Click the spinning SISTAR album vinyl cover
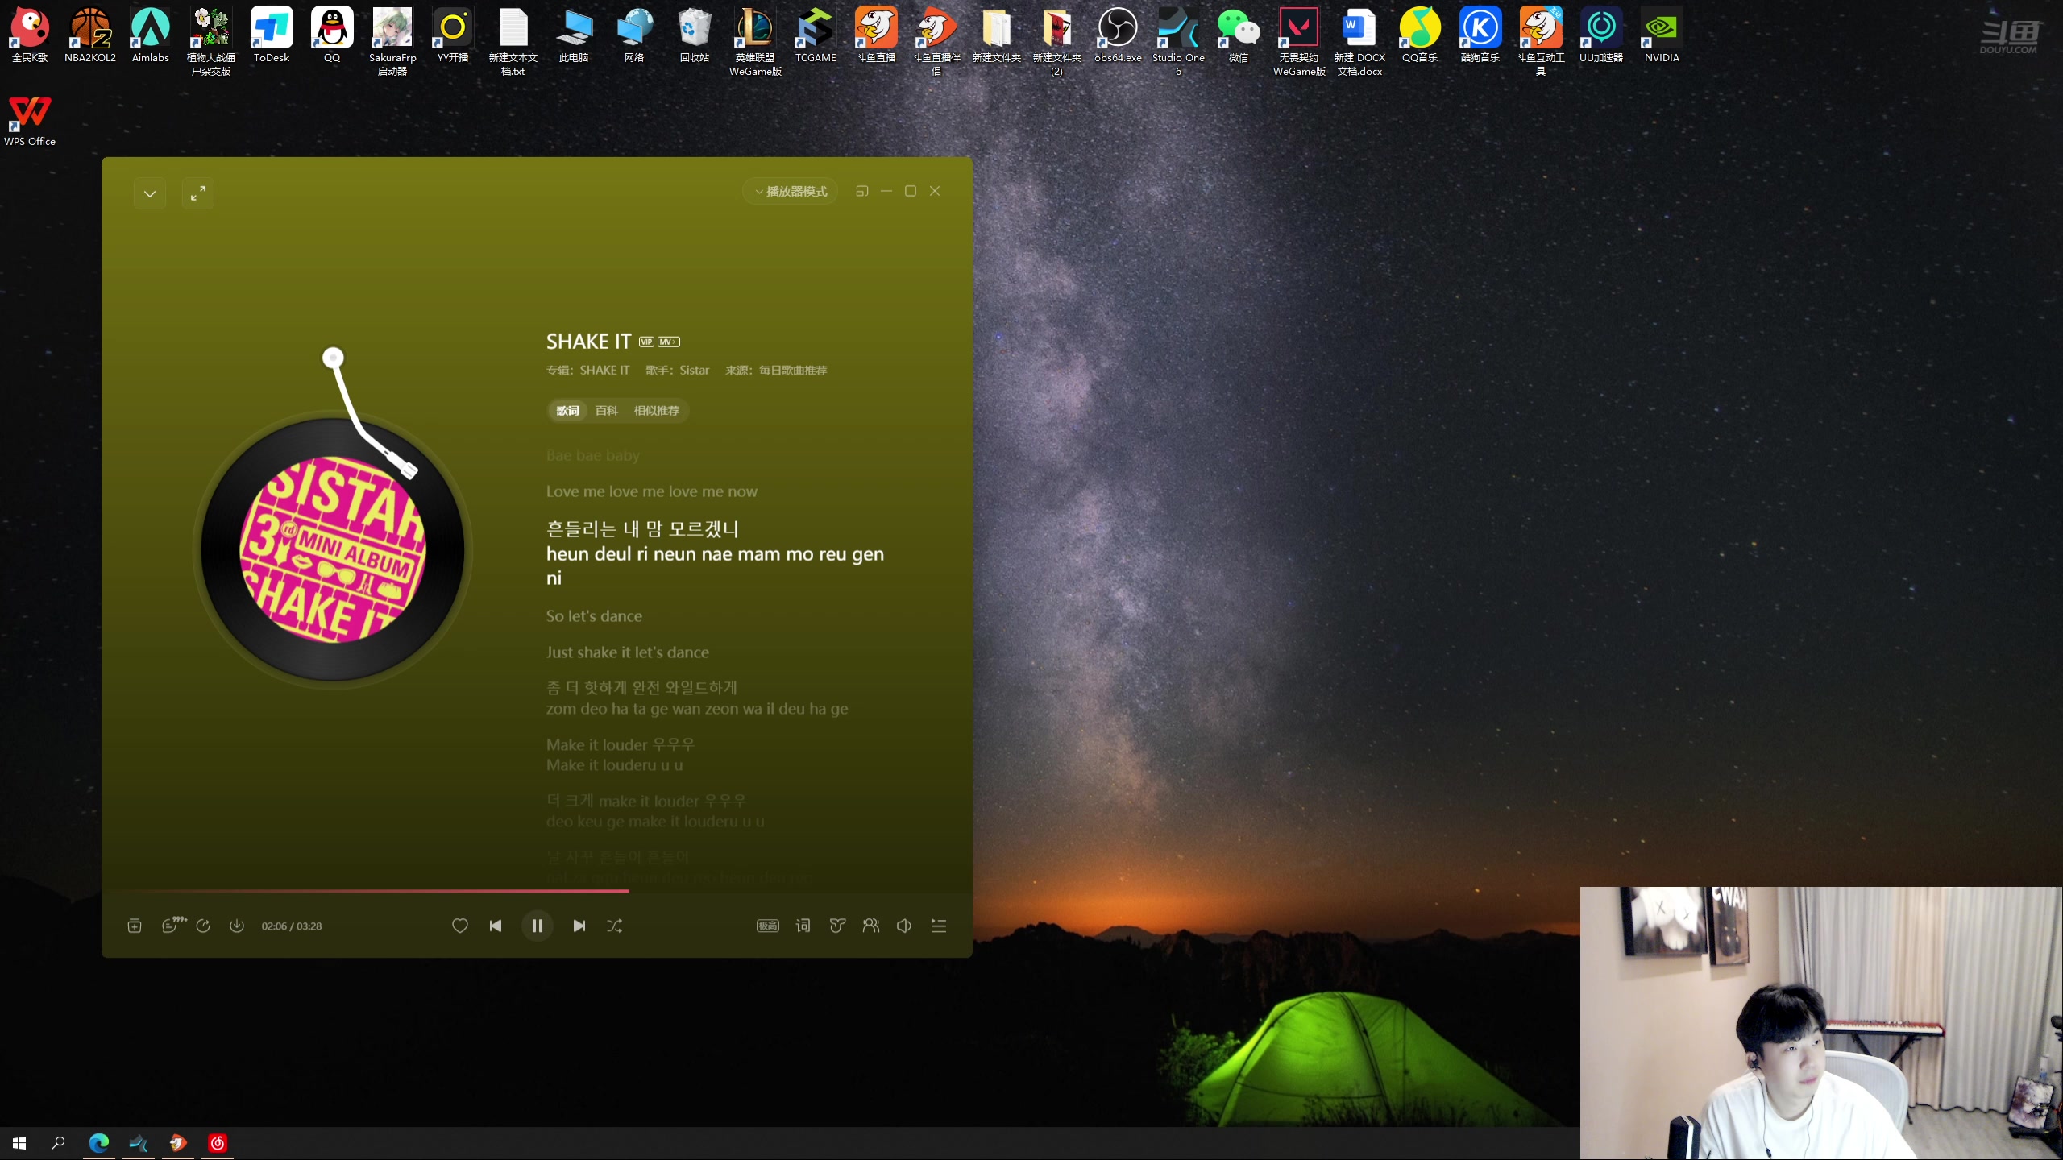Viewport: 2063px width, 1160px height. click(333, 549)
